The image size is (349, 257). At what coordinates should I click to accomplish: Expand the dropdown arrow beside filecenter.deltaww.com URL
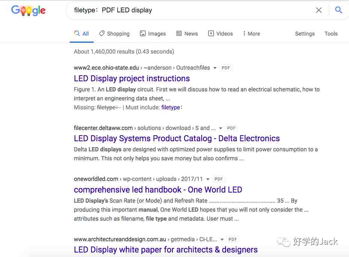point(220,128)
